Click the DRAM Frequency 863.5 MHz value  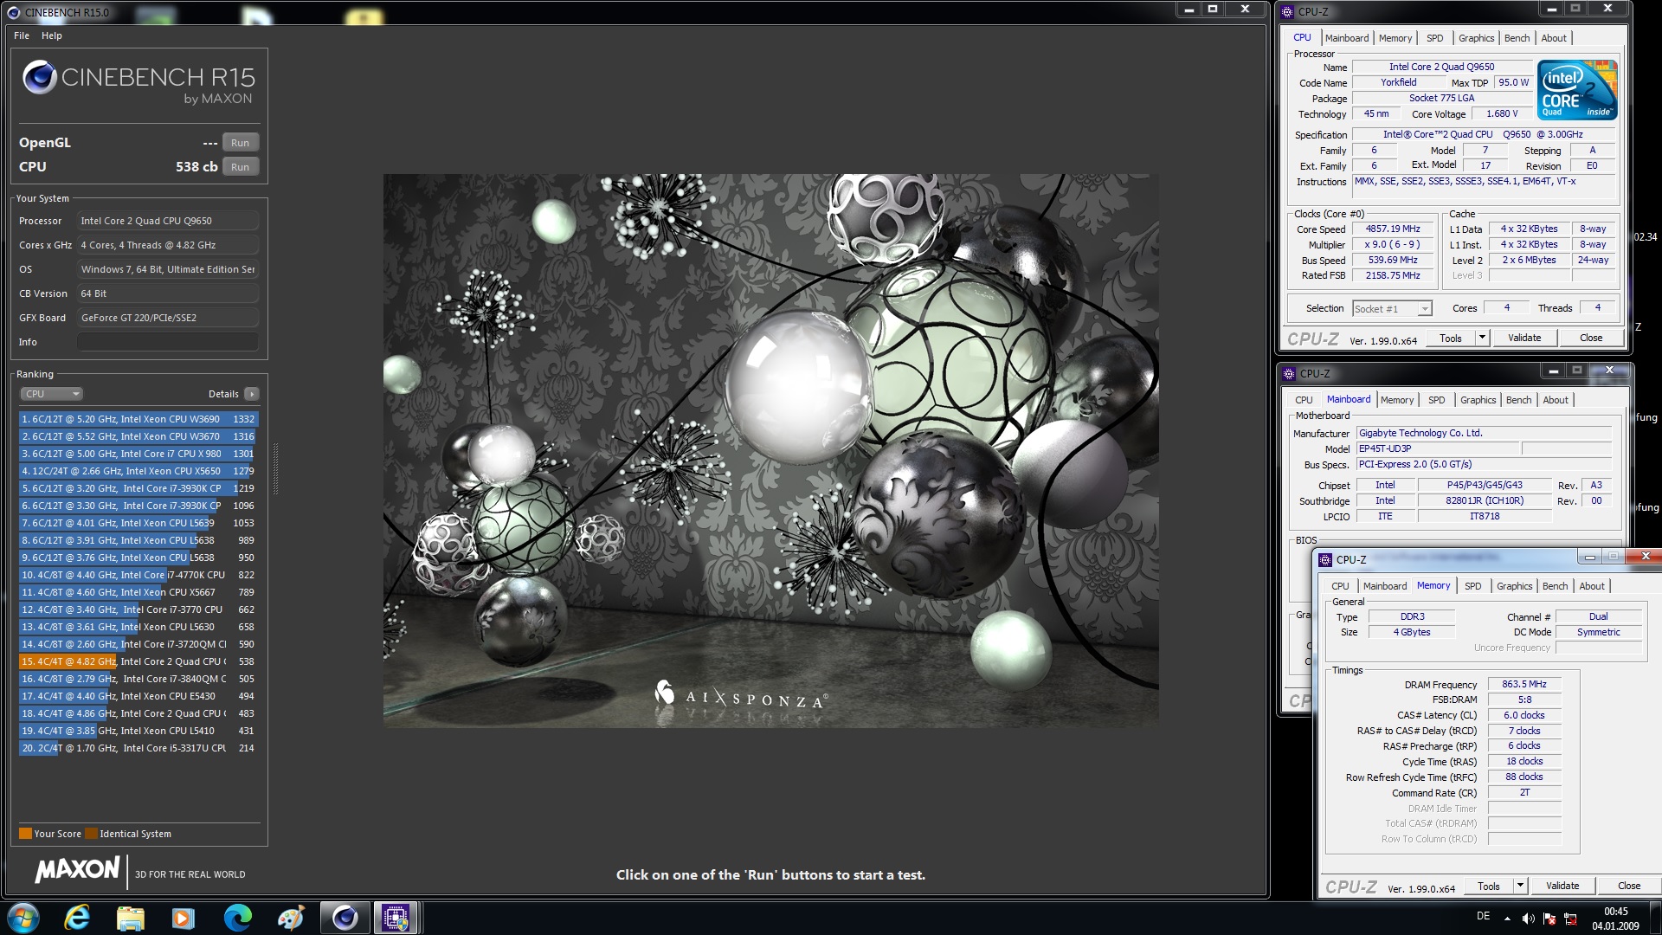pos(1523,685)
